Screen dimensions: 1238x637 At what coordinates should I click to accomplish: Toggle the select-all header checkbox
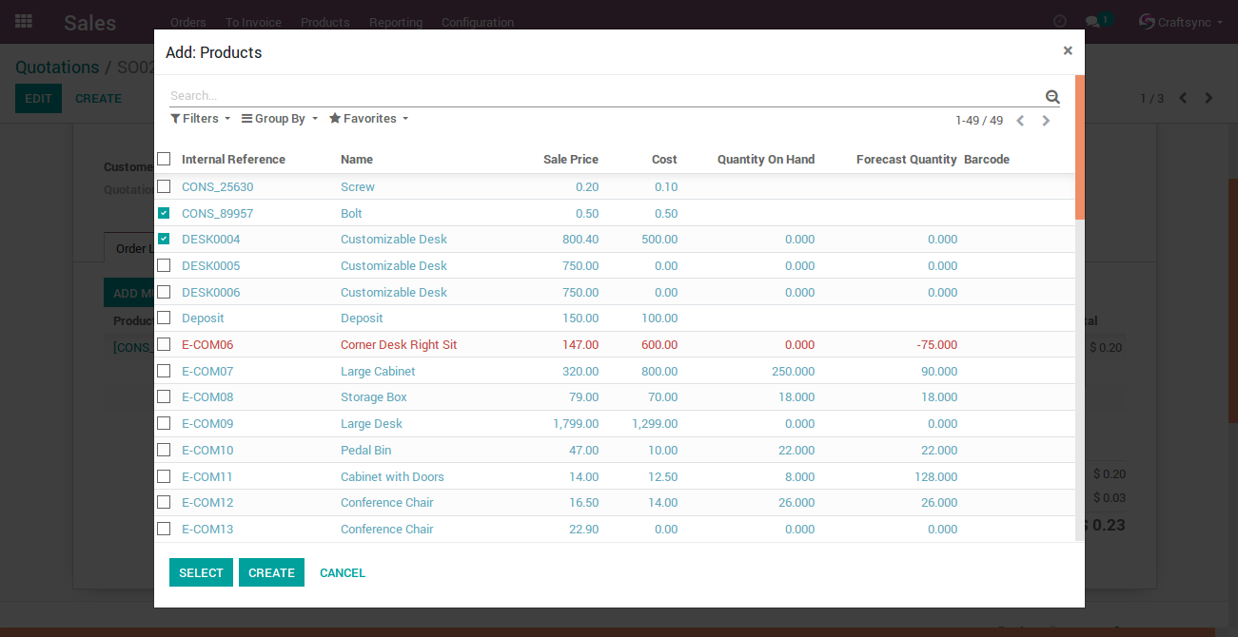(164, 159)
